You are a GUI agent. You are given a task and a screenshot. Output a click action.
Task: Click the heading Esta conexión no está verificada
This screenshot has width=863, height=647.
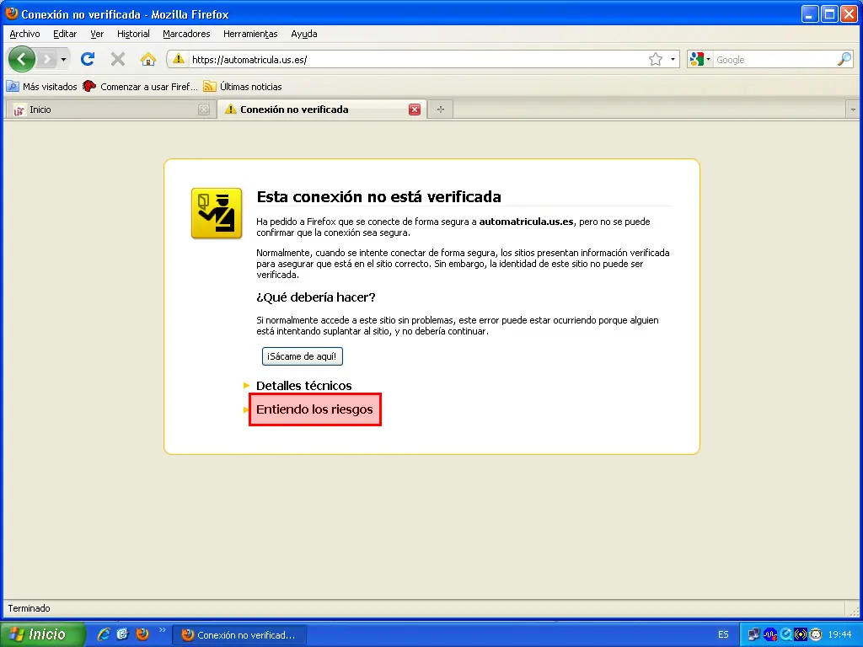click(378, 196)
